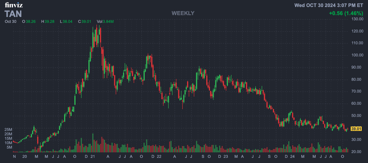368x163 pixels.
Task: Click the green +0.56 (1.46%) change value
Action: point(346,13)
